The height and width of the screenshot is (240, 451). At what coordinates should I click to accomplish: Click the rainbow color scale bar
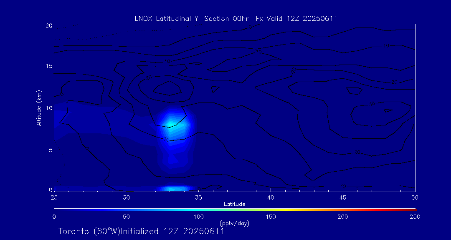235,210
